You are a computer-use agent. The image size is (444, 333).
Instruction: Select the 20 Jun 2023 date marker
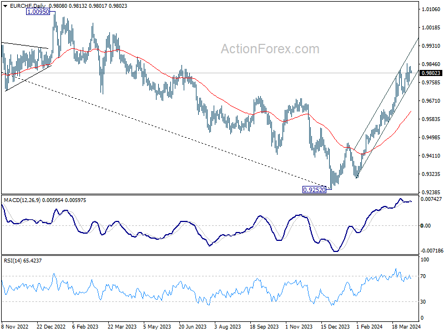193,326
